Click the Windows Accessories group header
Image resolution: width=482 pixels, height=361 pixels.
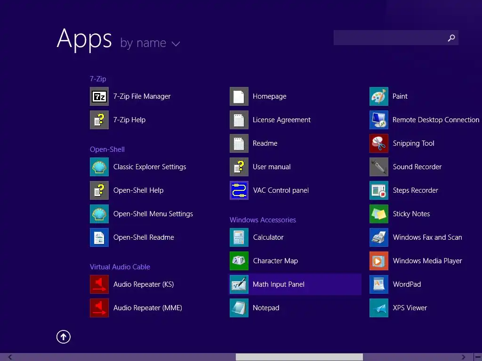pos(263,220)
